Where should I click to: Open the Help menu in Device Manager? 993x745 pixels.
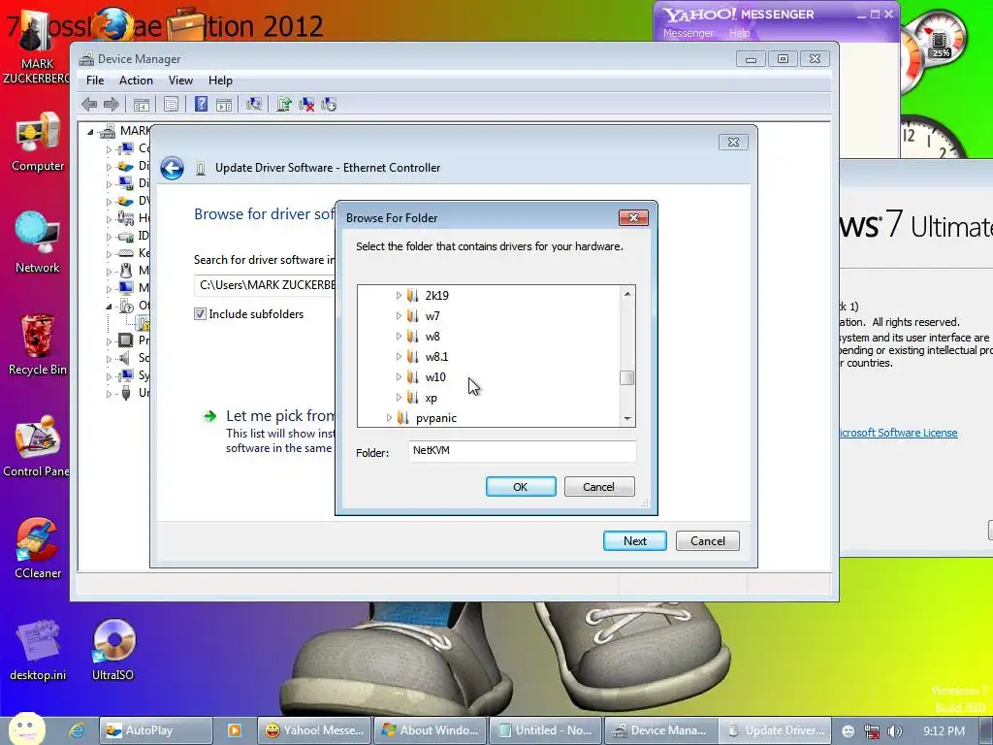[220, 81]
